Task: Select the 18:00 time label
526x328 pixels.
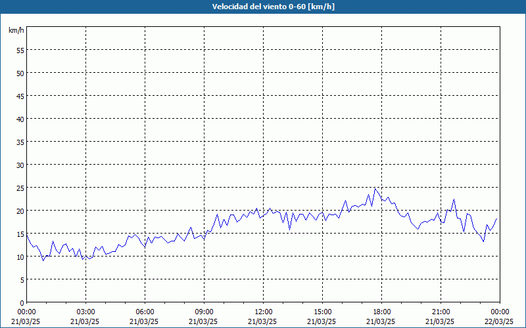Action: tap(381, 312)
